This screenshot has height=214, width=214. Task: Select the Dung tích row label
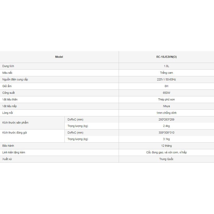(x=8, y=66)
